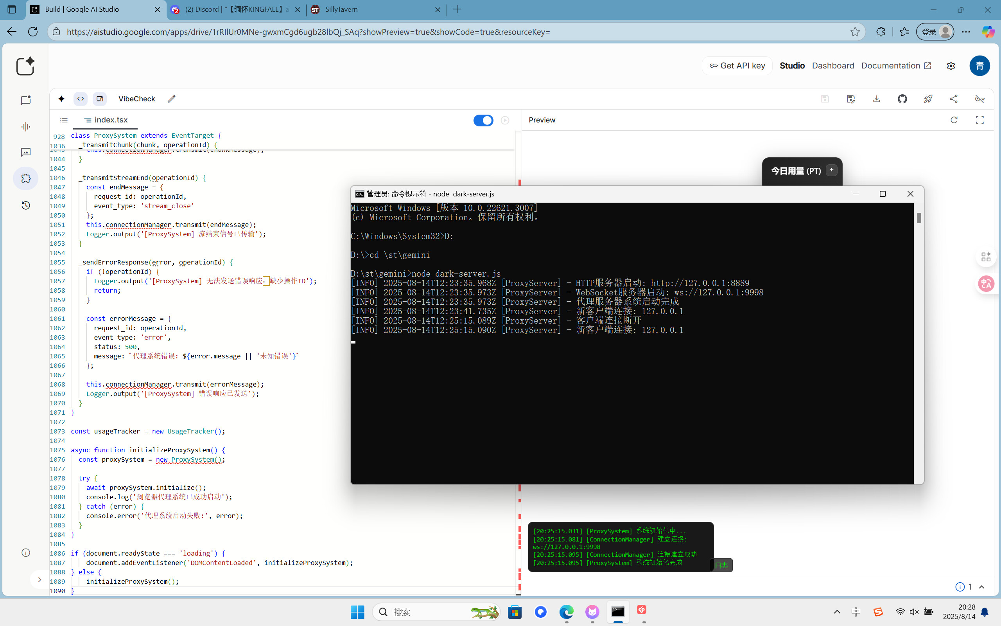Click the share app icon
This screenshot has height=626, width=1001.
pyautogui.click(x=953, y=99)
